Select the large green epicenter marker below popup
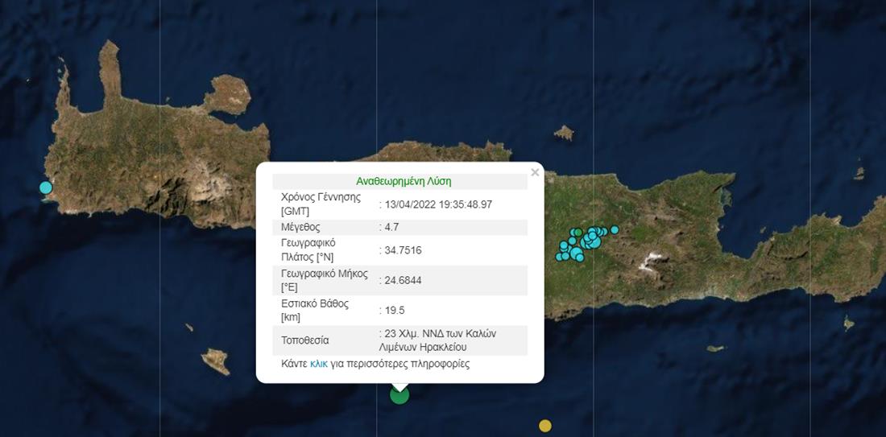The height and width of the screenshot is (437, 886). pyautogui.click(x=400, y=394)
